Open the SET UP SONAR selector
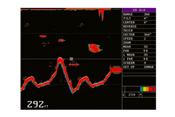This screenshot has height=117, width=175. tap(139, 67)
